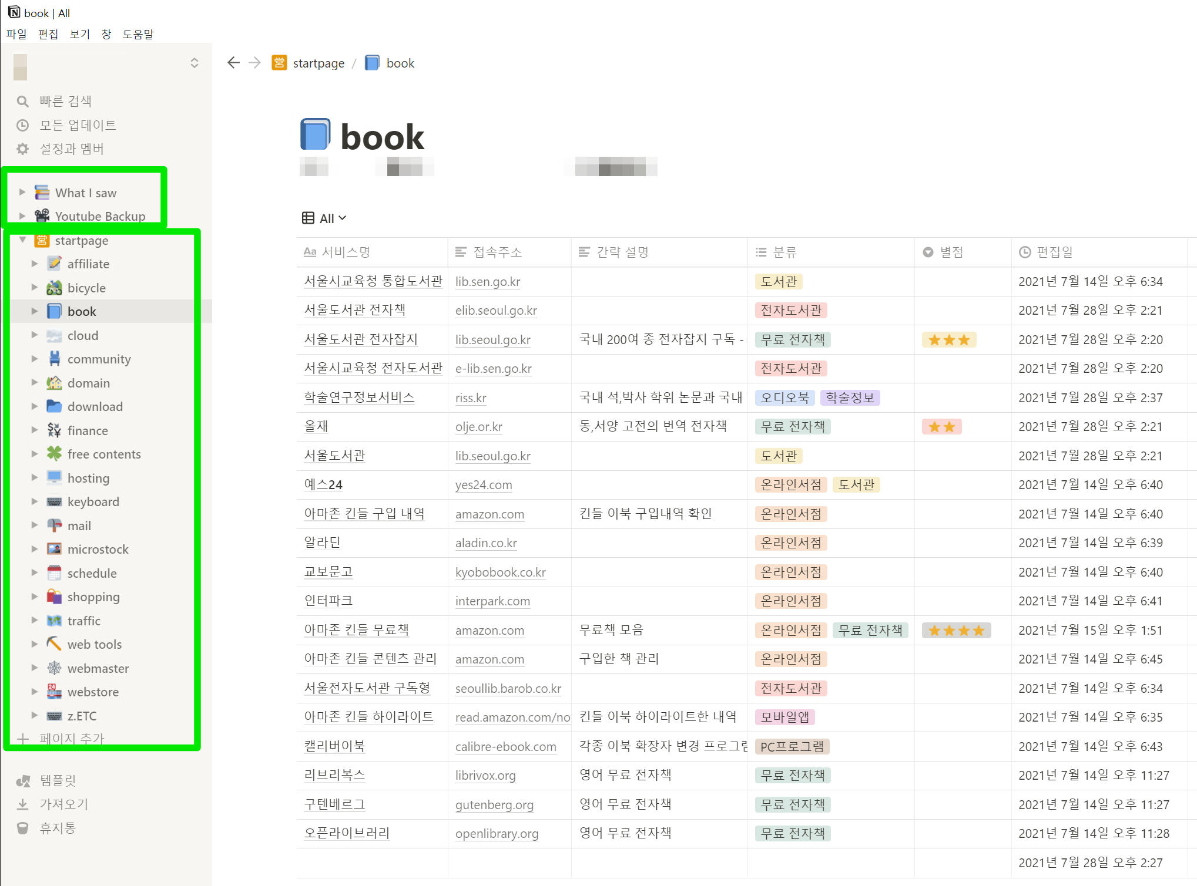This screenshot has width=1197, height=886.
Task: Expand the finance page toggle
Action: point(35,430)
